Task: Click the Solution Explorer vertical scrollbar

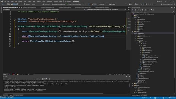Action: pyautogui.click(x=175, y=46)
